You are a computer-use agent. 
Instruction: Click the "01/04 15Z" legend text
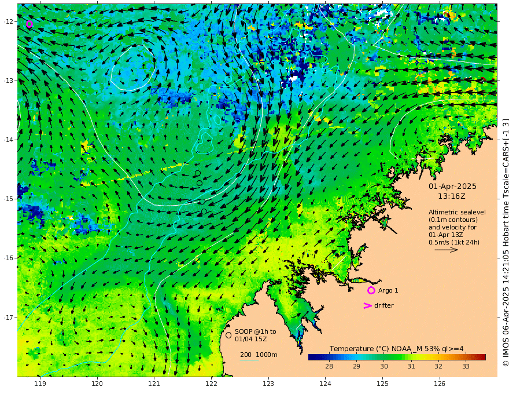tap(251, 339)
